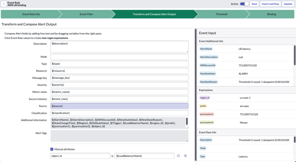
Task: Click the region_id expression pill
Action: coord(205,98)
